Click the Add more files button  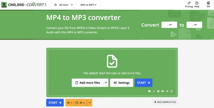pos(88,83)
